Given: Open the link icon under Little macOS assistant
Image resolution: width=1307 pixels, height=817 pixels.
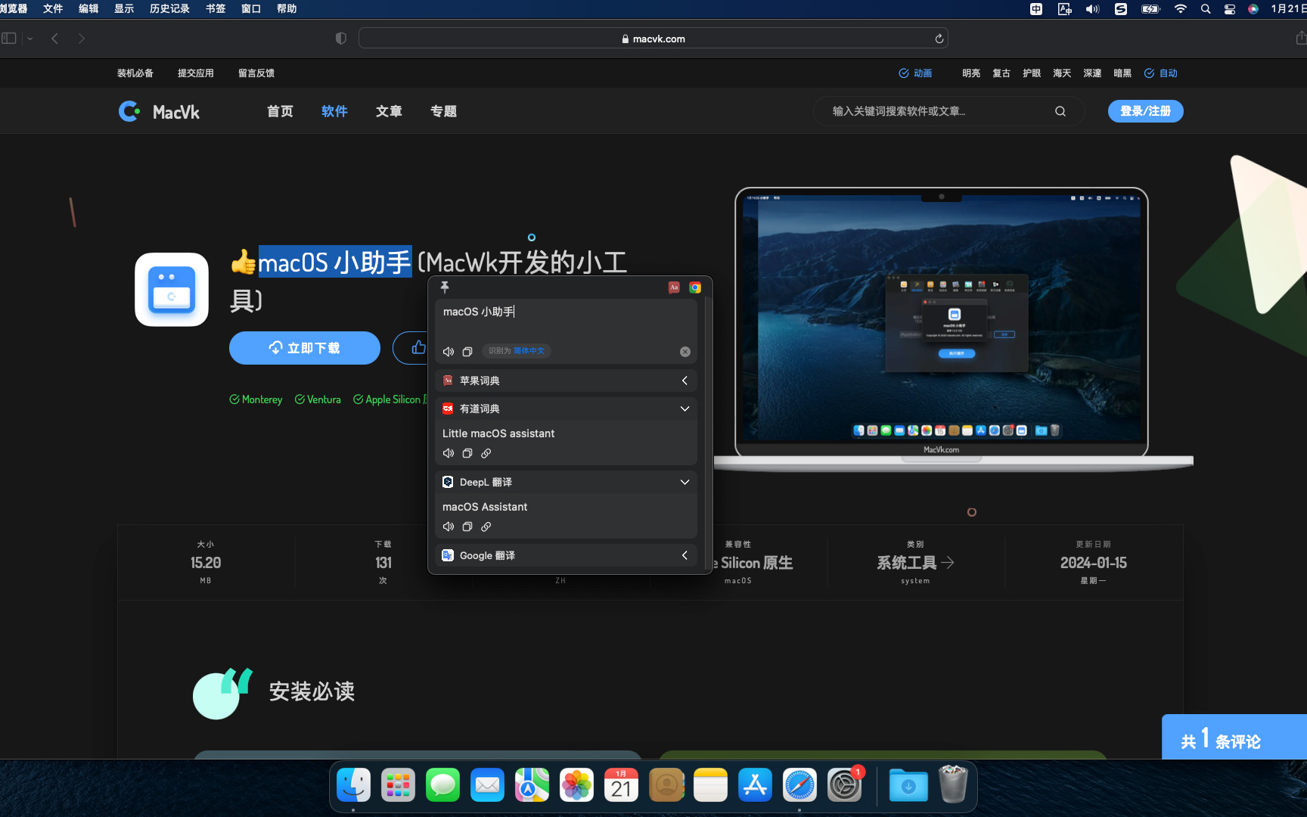Looking at the screenshot, I should coord(486,453).
